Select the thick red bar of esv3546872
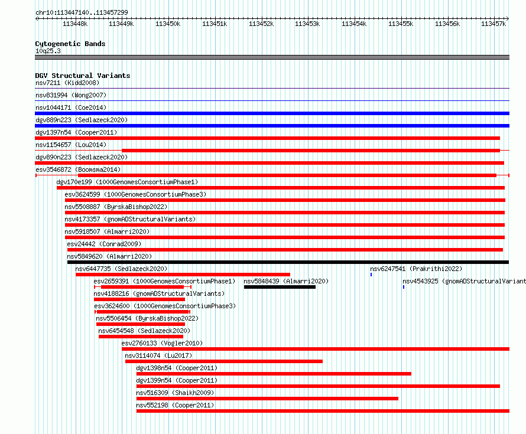Image resolution: width=526 pixels, height=434 pixels. tap(287, 175)
